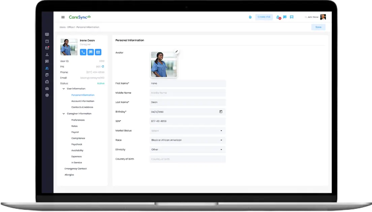Click the Create Visit button
372x212 pixels.
pyautogui.click(x=264, y=17)
